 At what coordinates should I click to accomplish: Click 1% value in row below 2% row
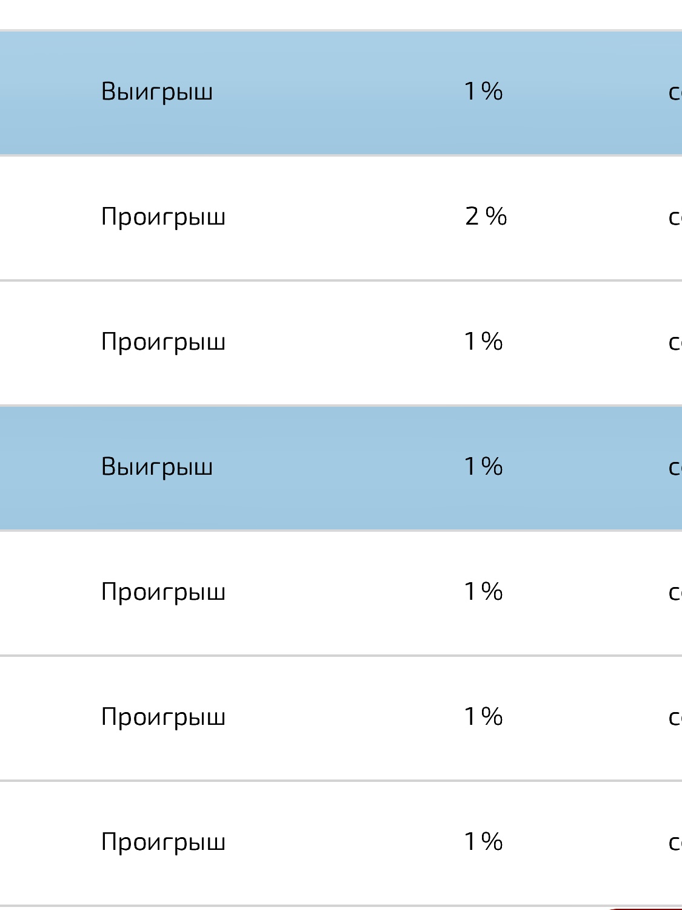pos(483,341)
